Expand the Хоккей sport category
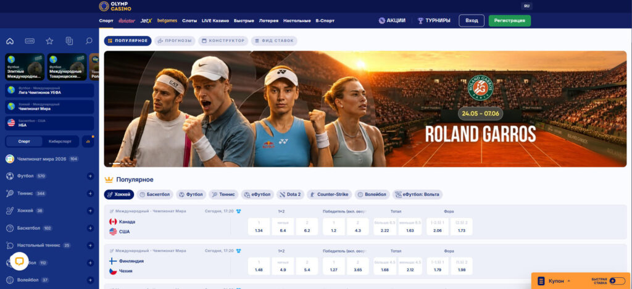Screen dimensions: 632x289 point(90,211)
